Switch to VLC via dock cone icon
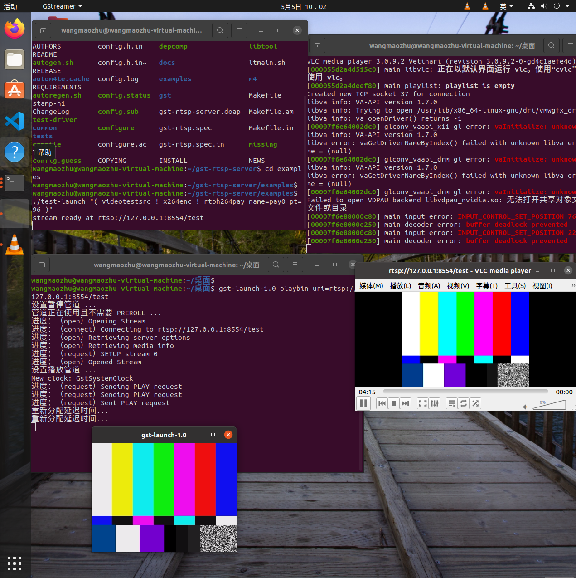Image resolution: width=576 pixels, height=578 pixels. point(15,244)
